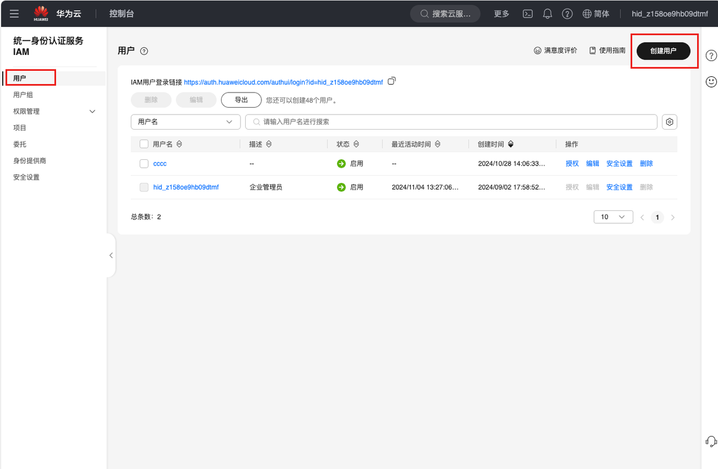The width and height of the screenshot is (718, 469).
Task: Click 2024/11/04 13:27:06 activity time
Action: [x=425, y=187]
